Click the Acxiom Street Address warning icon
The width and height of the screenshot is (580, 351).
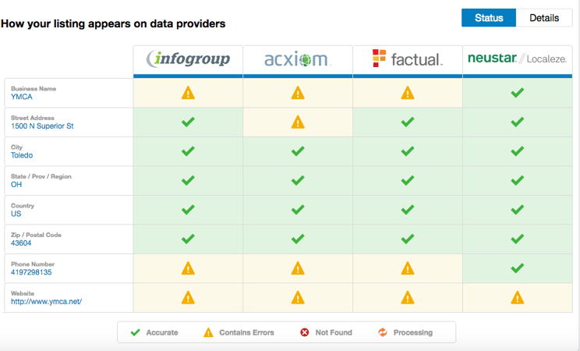tap(298, 122)
